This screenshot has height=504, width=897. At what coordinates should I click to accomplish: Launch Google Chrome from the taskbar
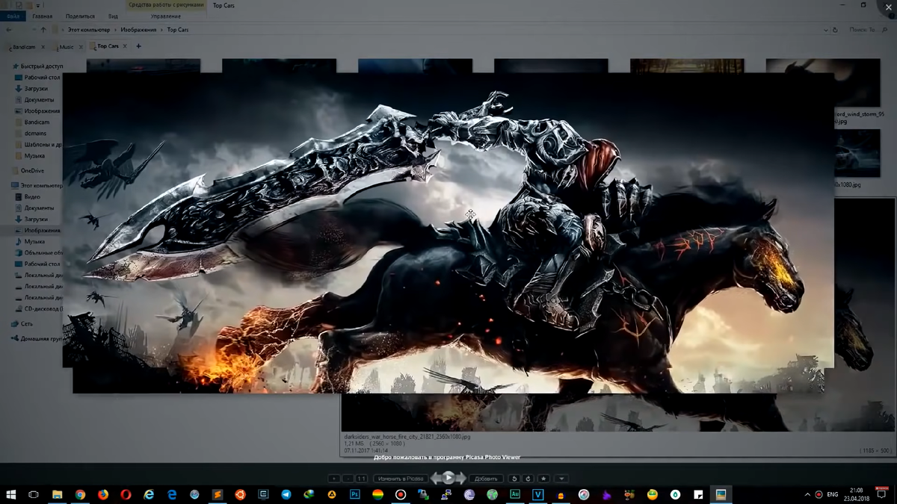[80, 494]
